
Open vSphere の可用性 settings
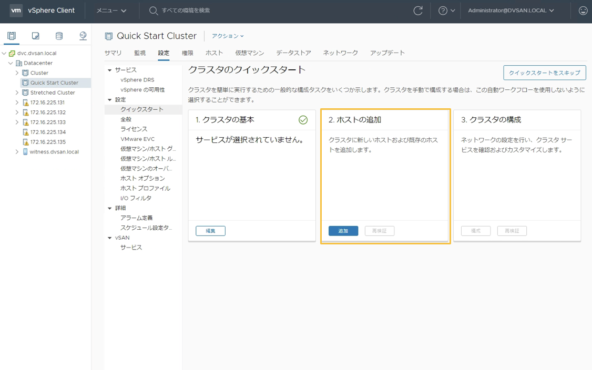[142, 90]
